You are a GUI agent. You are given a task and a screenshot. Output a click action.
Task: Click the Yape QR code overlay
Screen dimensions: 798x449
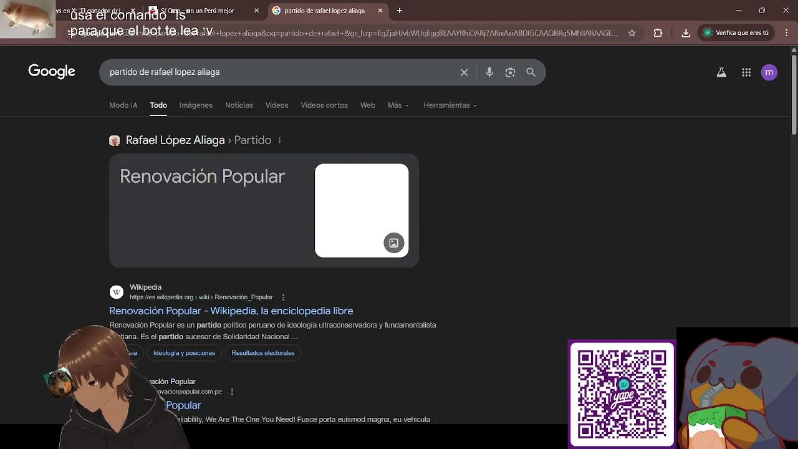coord(622,394)
